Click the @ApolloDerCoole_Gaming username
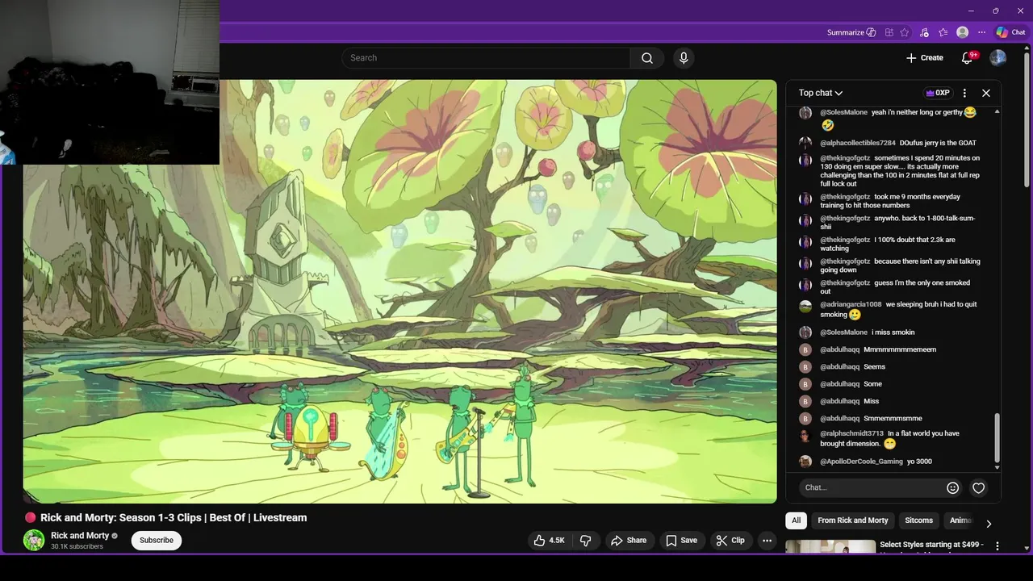This screenshot has width=1033, height=581. pyautogui.click(x=861, y=462)
